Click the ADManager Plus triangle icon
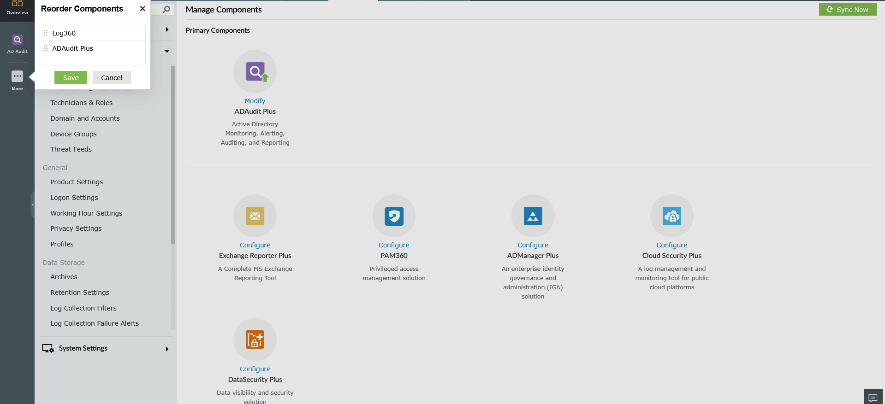The image size is (885, 404). click(x=533, y=216)
